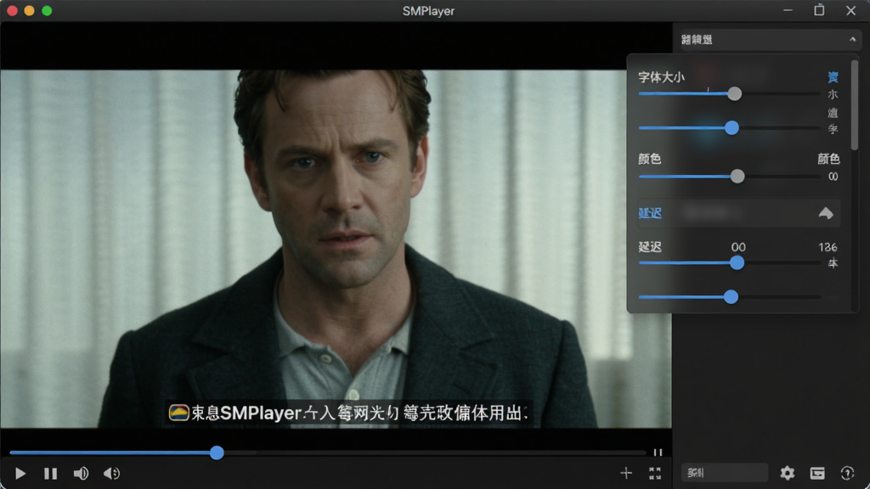This screenshot has width=870, height=489.
Task: Click the second blue slider under 字体大小
Action: pos(732,128)
